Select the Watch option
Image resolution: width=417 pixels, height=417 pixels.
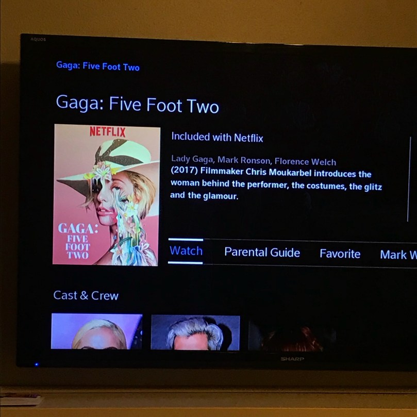pyautogui.click(x=186, y=251)
